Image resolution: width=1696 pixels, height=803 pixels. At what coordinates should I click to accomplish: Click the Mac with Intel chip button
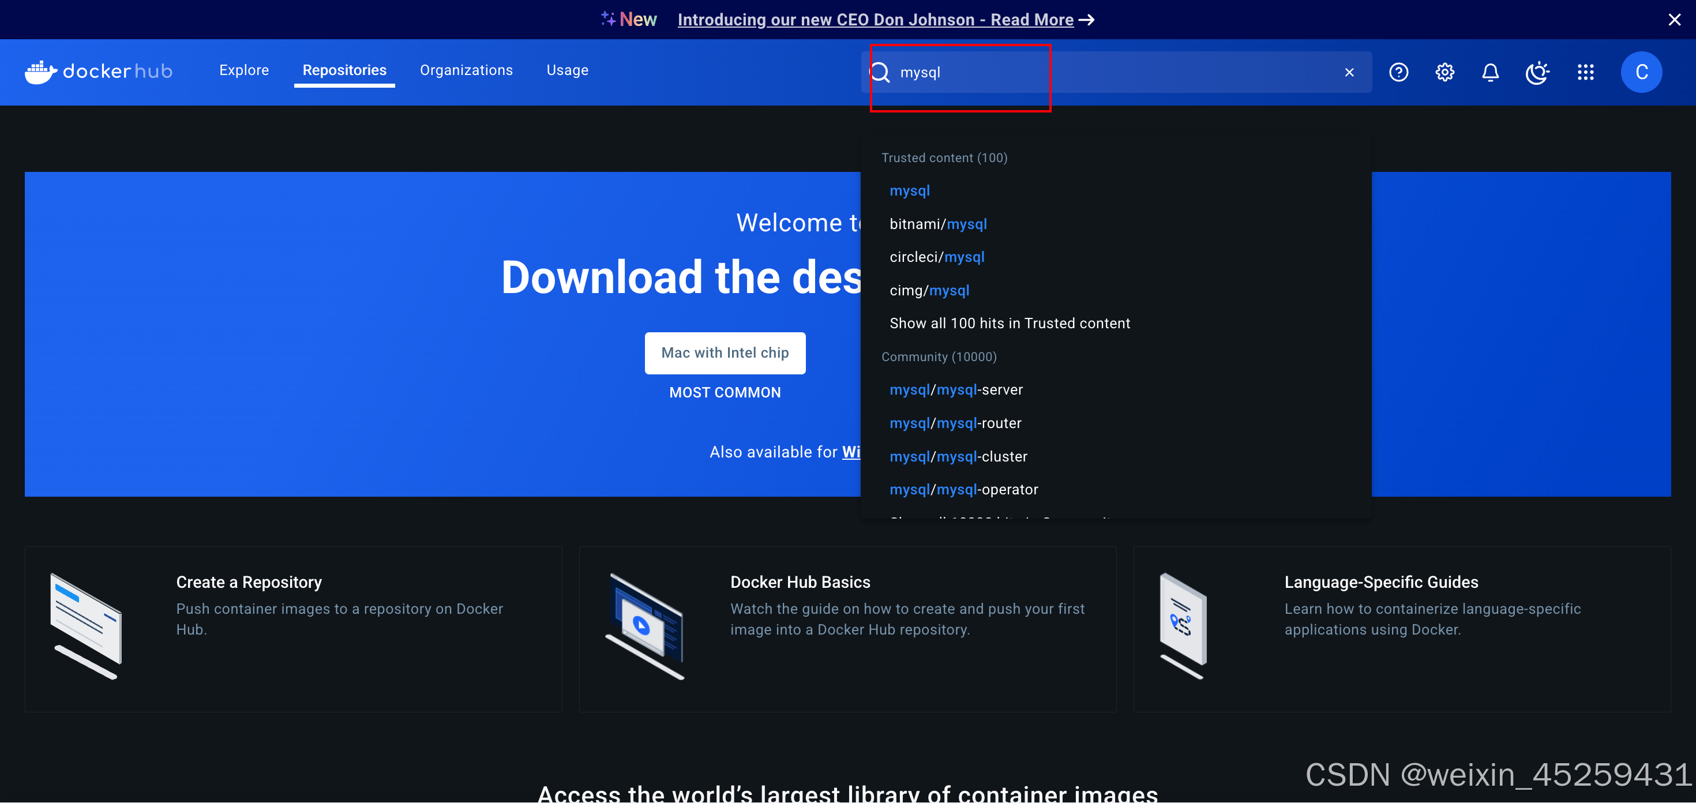click(724, 353)
